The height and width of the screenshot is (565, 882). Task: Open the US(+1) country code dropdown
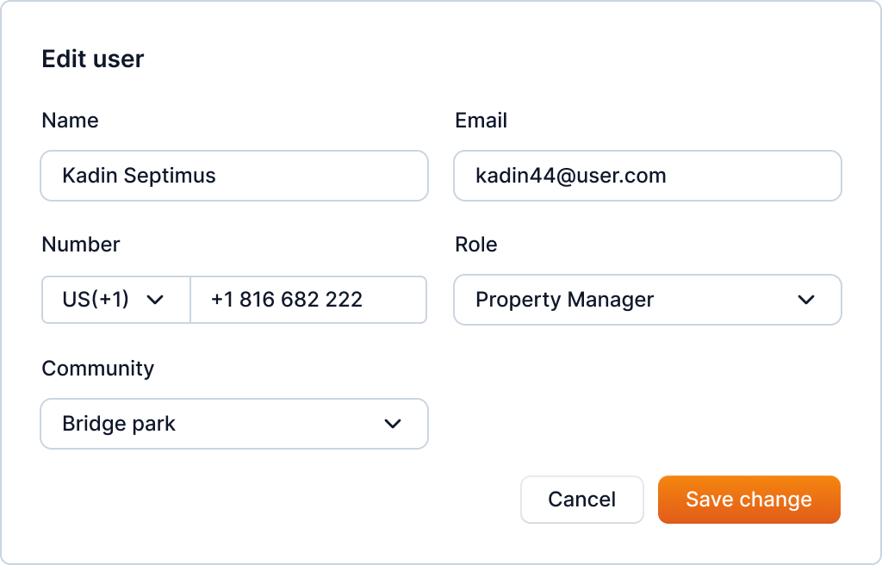click(115, 300)
